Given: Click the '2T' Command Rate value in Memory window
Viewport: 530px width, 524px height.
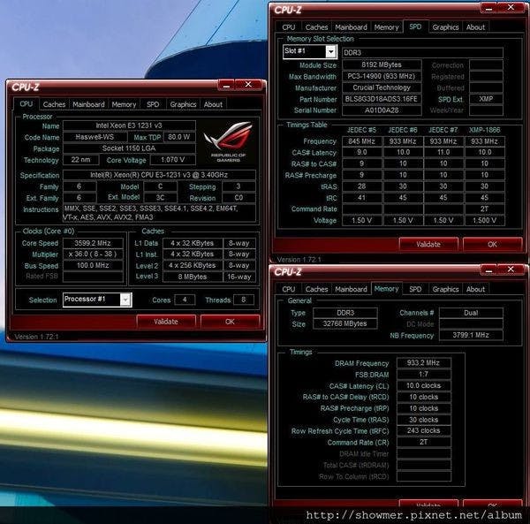Looking at the screenshot, I should click(x=423, y=442).
